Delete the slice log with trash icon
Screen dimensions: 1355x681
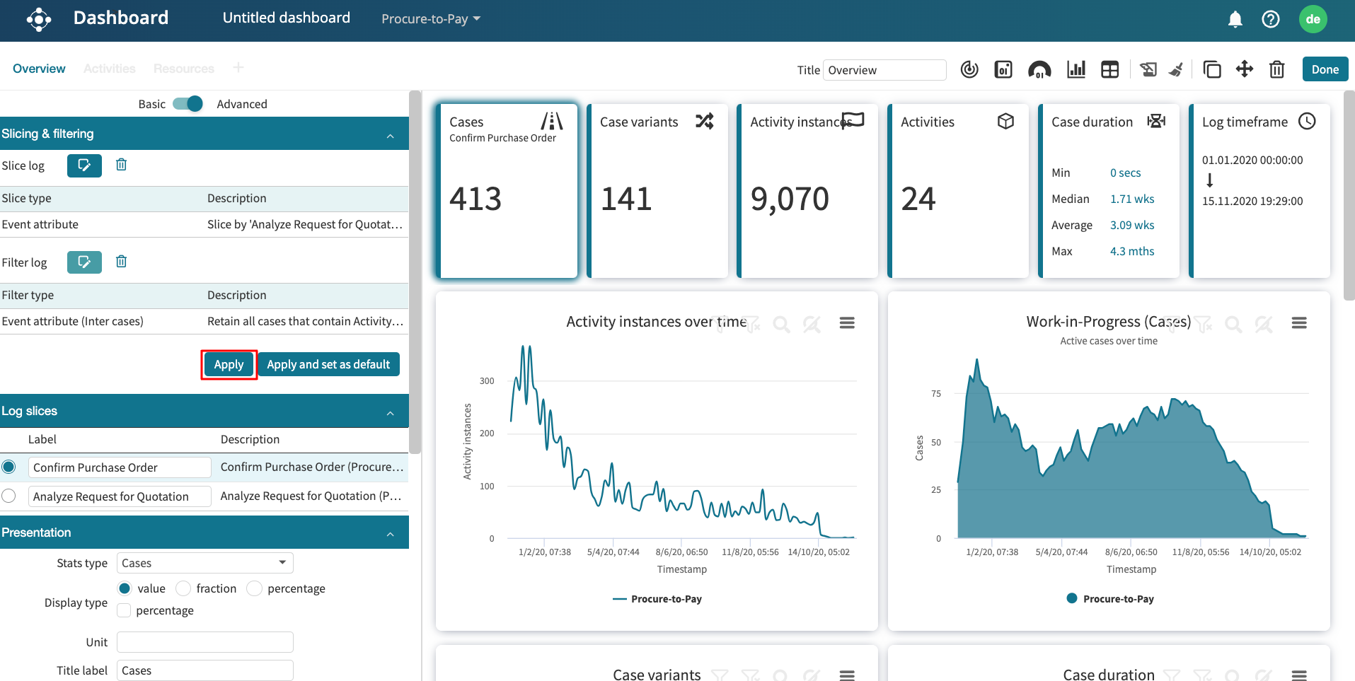[x=122, y=165]
